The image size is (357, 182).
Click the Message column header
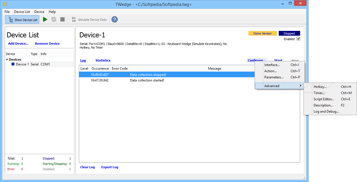coord(215,69)
